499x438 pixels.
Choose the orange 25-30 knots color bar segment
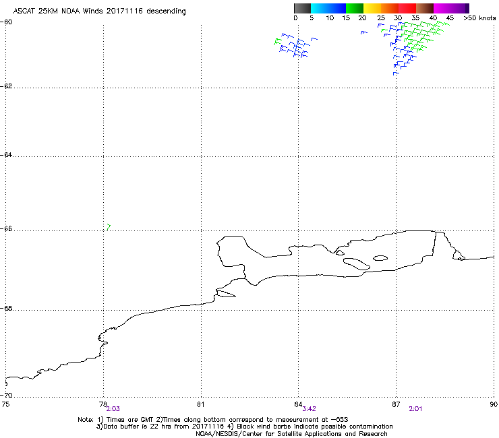point(390,8)
